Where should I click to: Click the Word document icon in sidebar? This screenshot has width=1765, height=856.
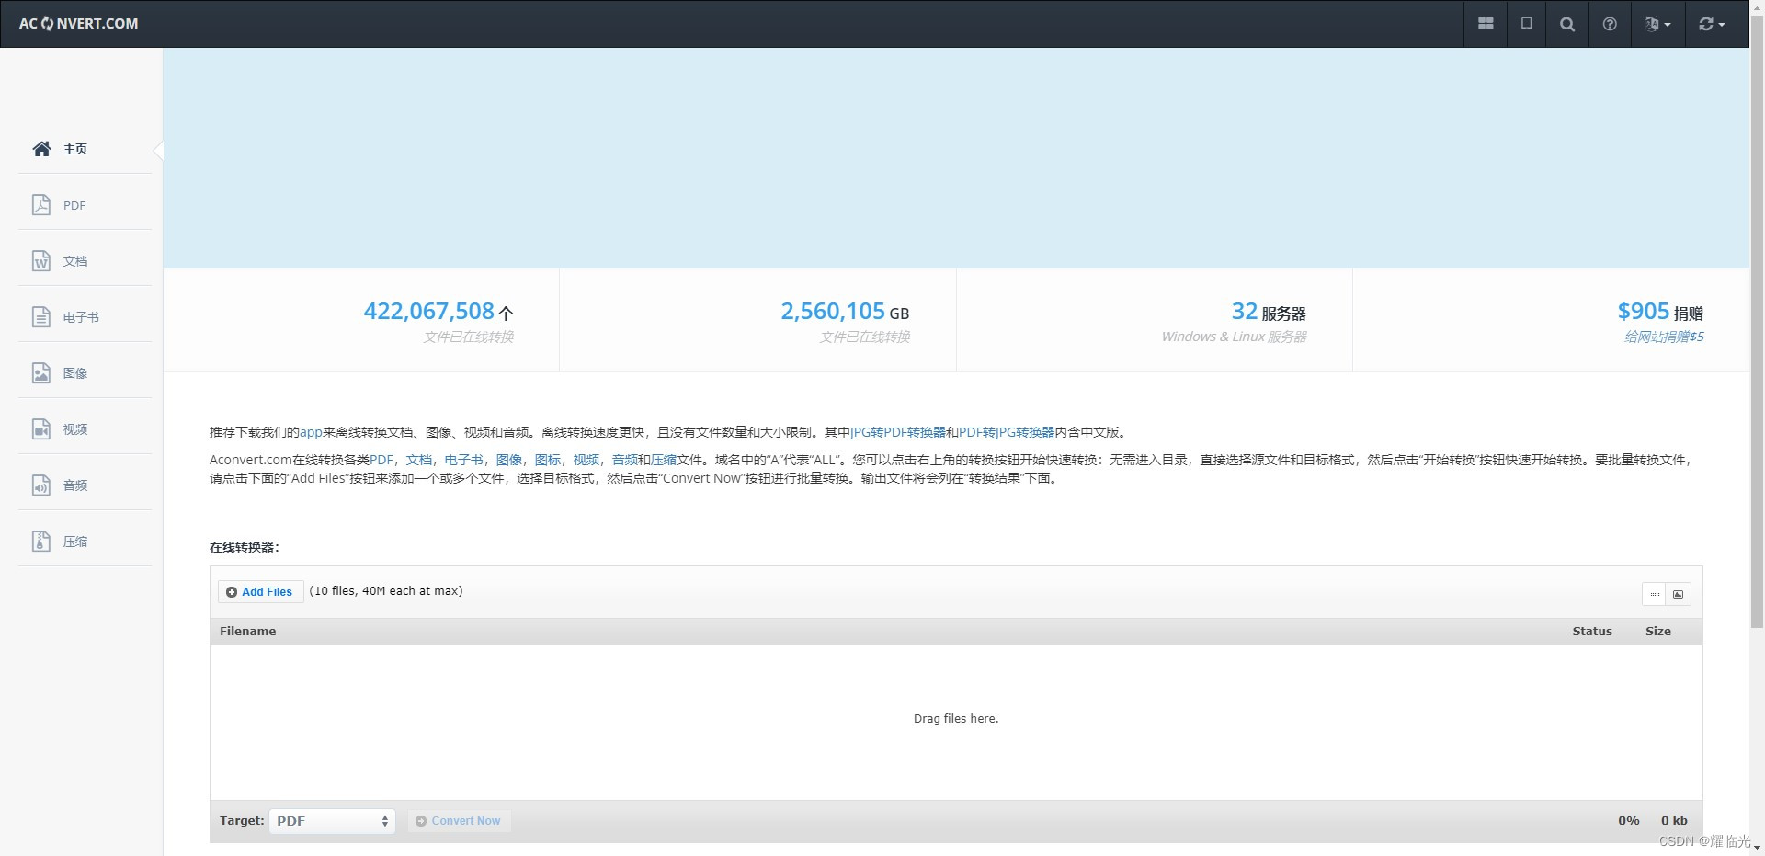[41, 261]
